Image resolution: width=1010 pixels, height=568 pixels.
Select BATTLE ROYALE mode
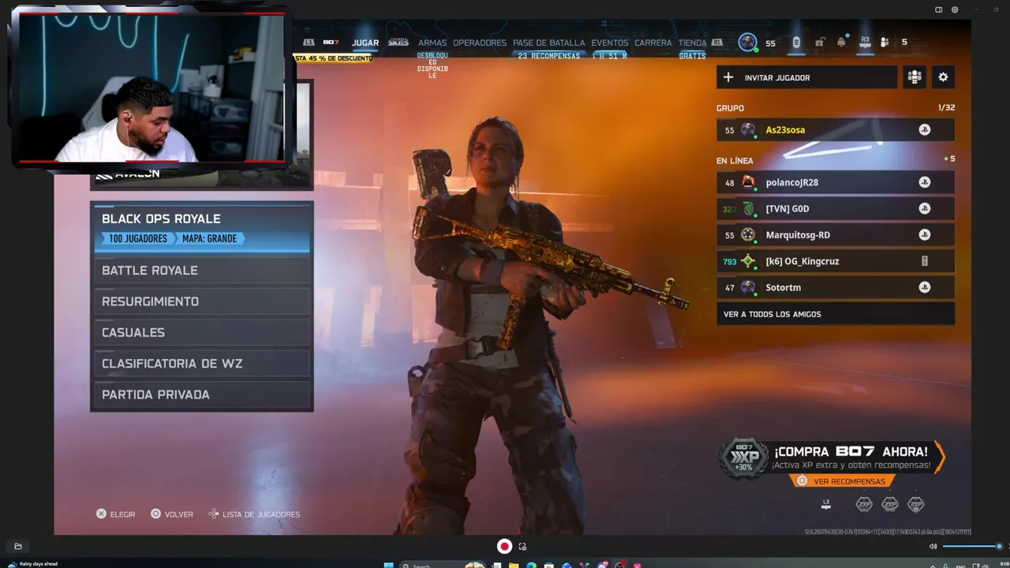coord(202,271)
